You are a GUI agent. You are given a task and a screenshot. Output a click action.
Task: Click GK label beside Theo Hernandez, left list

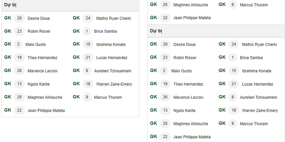pyautogui.click(x=7, y=58)
